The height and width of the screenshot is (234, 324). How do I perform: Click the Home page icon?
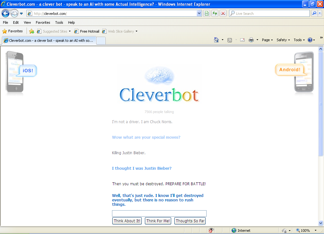[x=216, y=40]
